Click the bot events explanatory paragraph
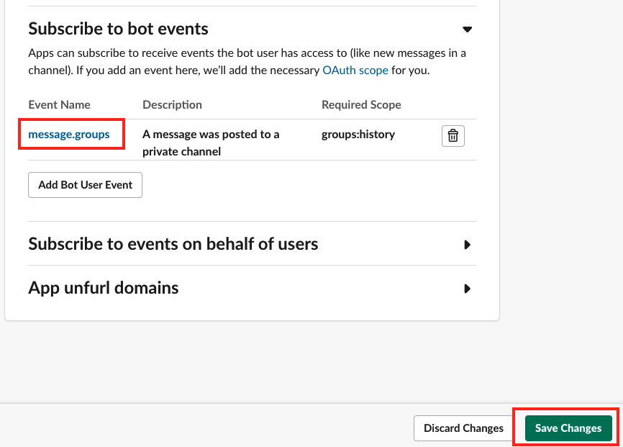623x447 pixels. pos(247,62)
